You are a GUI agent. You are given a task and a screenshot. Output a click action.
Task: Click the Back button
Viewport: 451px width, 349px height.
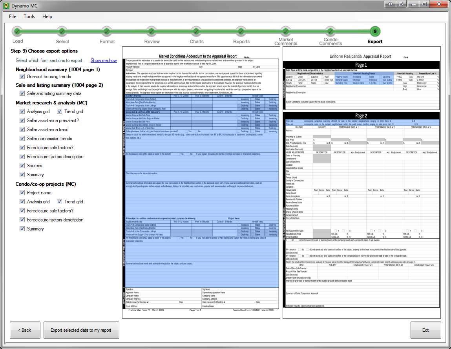tap(25, 330)
